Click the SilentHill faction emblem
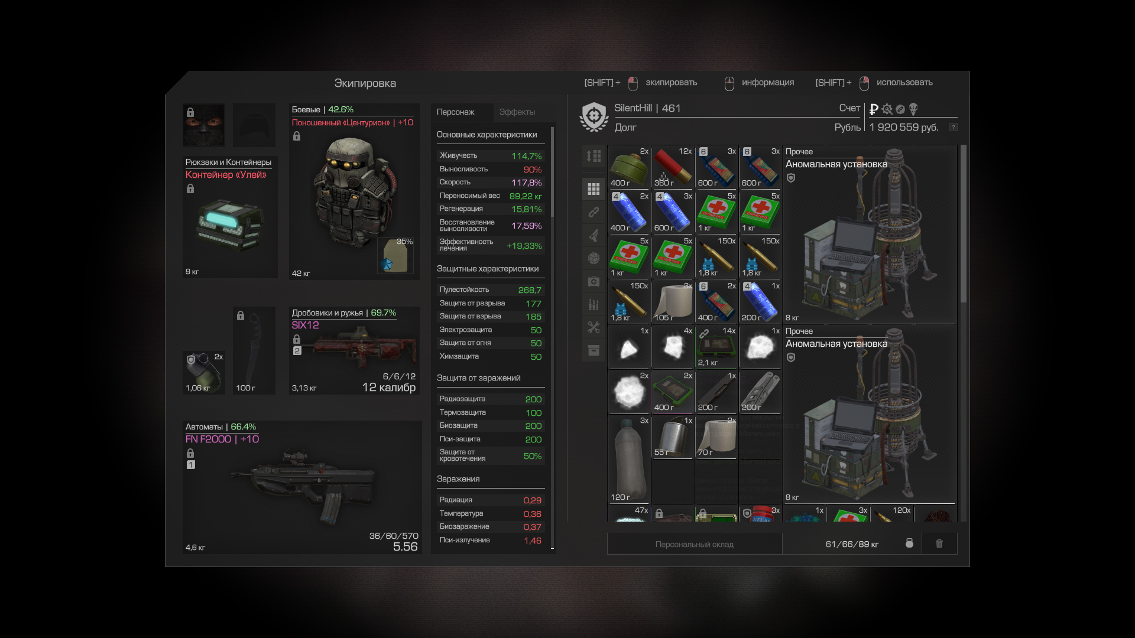This screenshot has height=638, width=1135. (594, 117)
